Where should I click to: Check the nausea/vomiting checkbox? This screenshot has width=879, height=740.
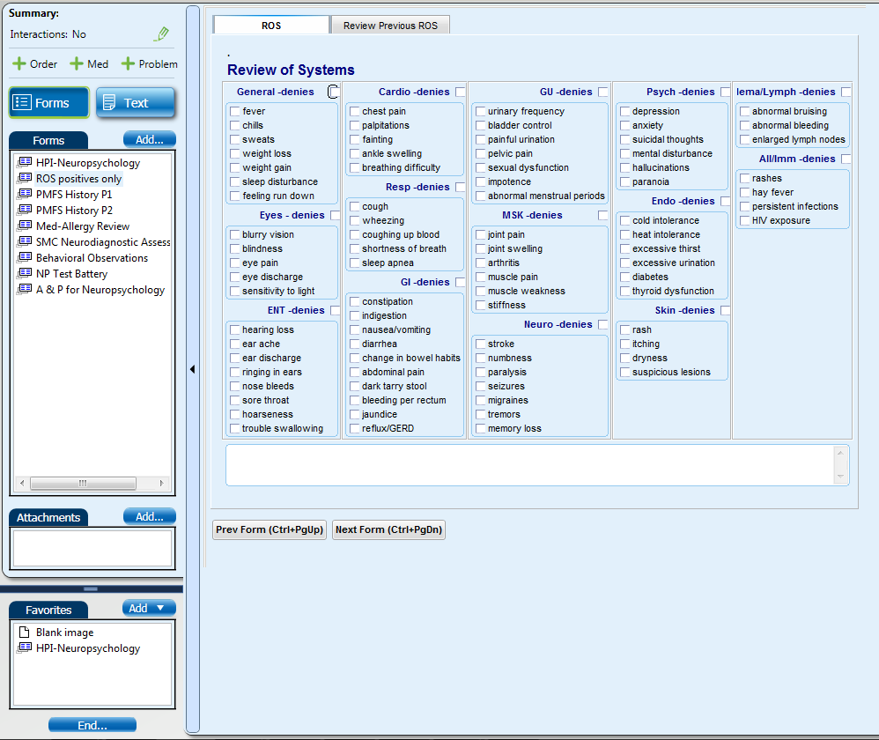click(x=354, y=330)
